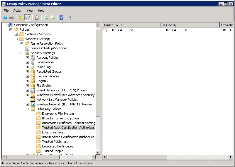Click the Refresh toolbar icon

[x=46, y=18]
